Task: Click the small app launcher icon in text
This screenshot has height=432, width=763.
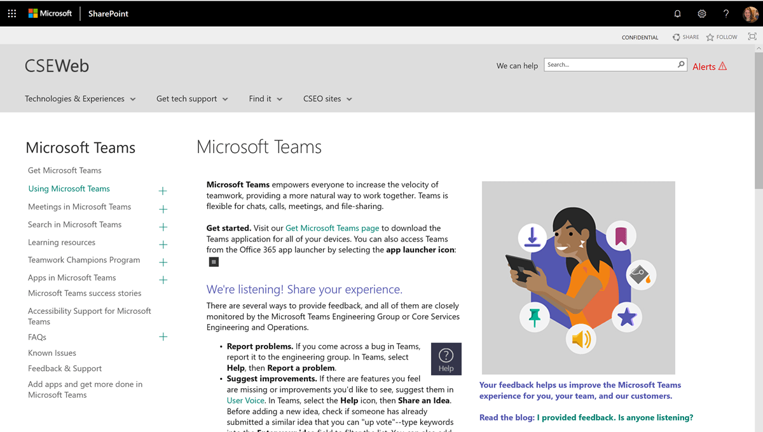Action: (x=214, y=262)
